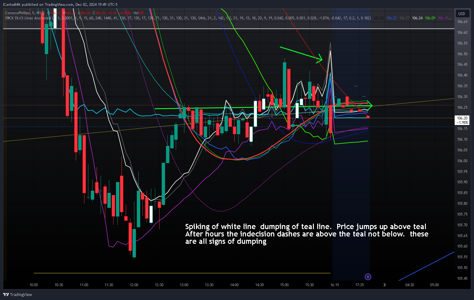Click the 12:00 label on the time axis

click(x=134, y=285)
